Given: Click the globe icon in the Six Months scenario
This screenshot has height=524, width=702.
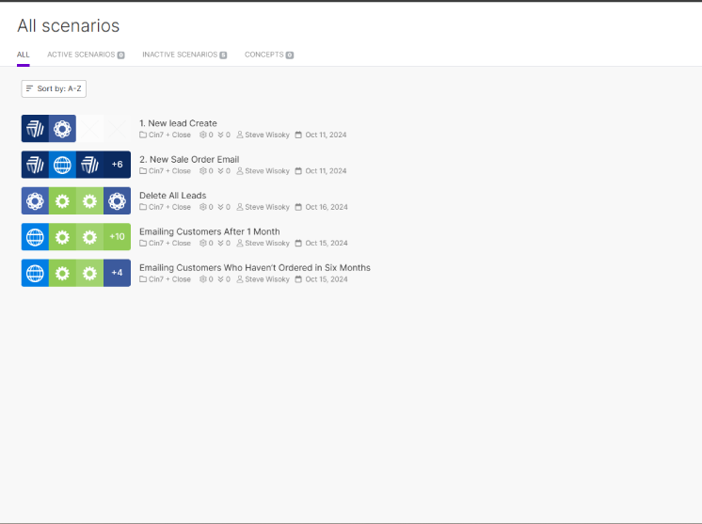Looking at the screenshot, I should (35, 273).
